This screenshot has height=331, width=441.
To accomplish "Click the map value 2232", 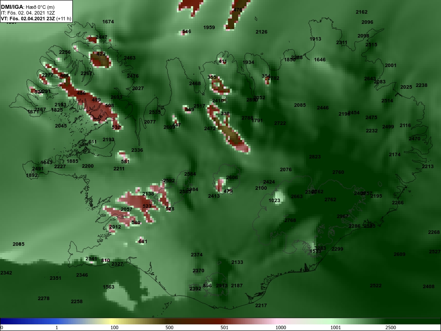I will tap(371, 131).
